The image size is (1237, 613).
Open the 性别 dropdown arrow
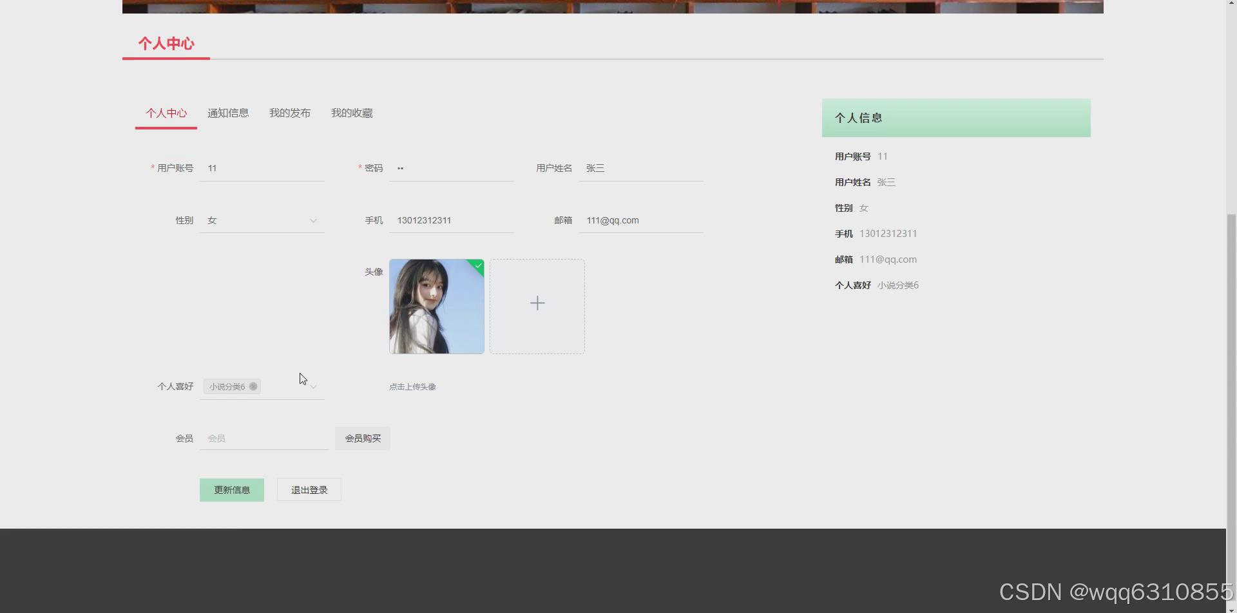313,220
